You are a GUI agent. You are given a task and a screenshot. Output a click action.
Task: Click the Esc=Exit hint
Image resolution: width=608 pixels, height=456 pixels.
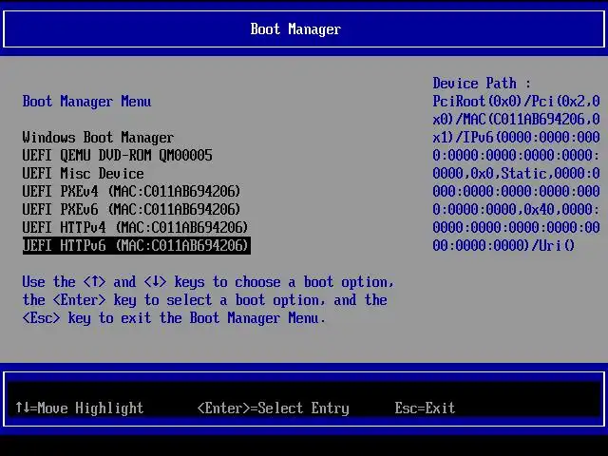pos(425,408)
